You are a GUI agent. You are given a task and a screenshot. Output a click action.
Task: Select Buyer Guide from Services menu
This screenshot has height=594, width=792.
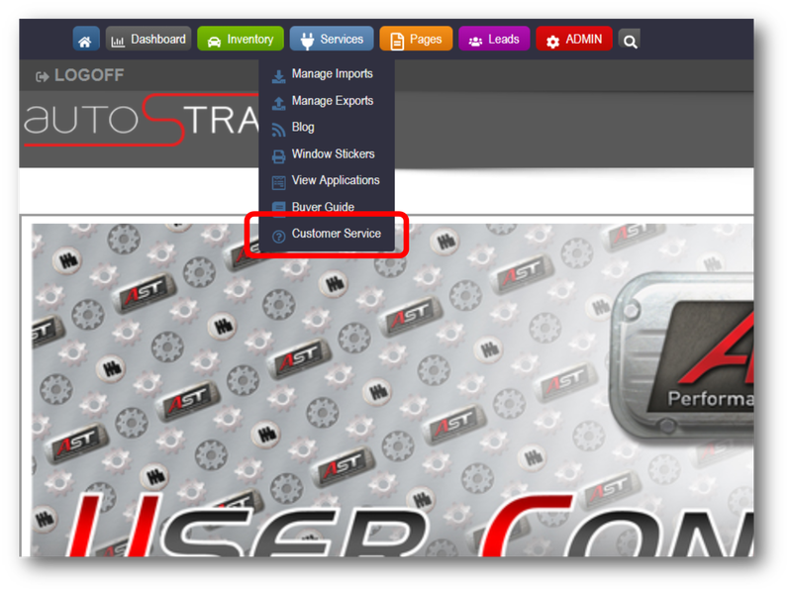(327, 207)
